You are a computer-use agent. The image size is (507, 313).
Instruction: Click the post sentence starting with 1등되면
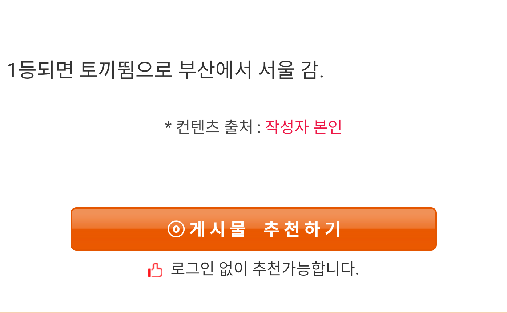coord(165,70)
